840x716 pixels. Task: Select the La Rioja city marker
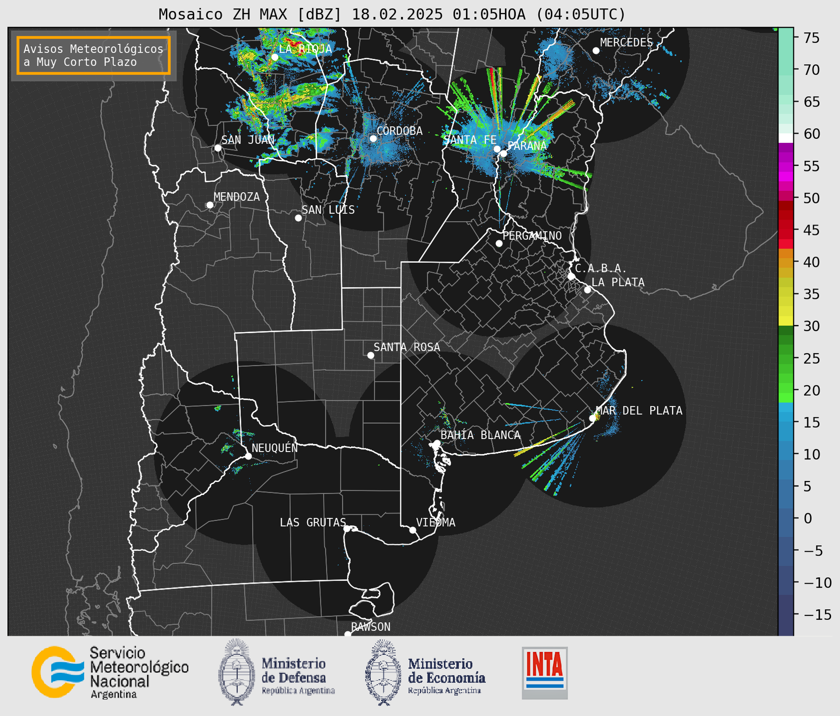275,57
